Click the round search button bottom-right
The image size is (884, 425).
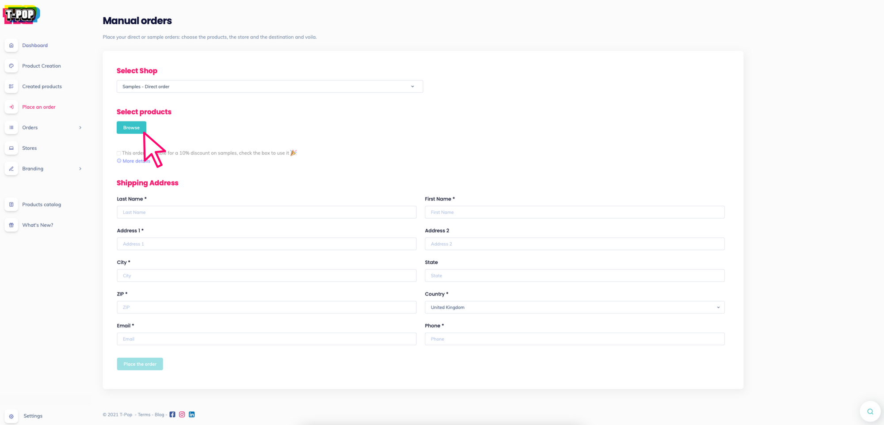pos(870,411)
